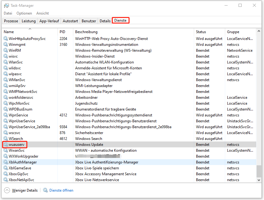264x200 pixels.
Task: Click the vertical scrollbar thumb
Action: click(259, 171)
